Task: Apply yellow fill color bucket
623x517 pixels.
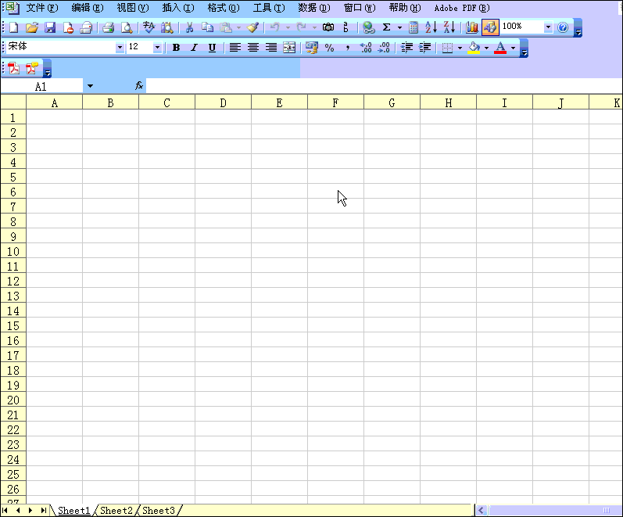Action: pyautogui.click(x=474, y=48)
